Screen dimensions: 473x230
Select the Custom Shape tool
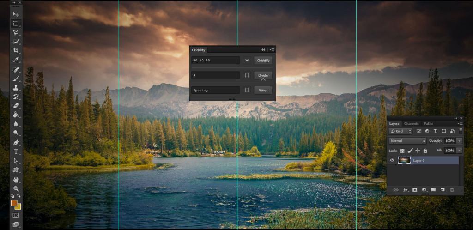pyautogui.click(x=16, y=170)
